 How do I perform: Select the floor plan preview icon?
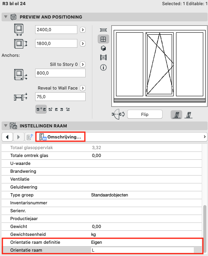click(103, 30)
